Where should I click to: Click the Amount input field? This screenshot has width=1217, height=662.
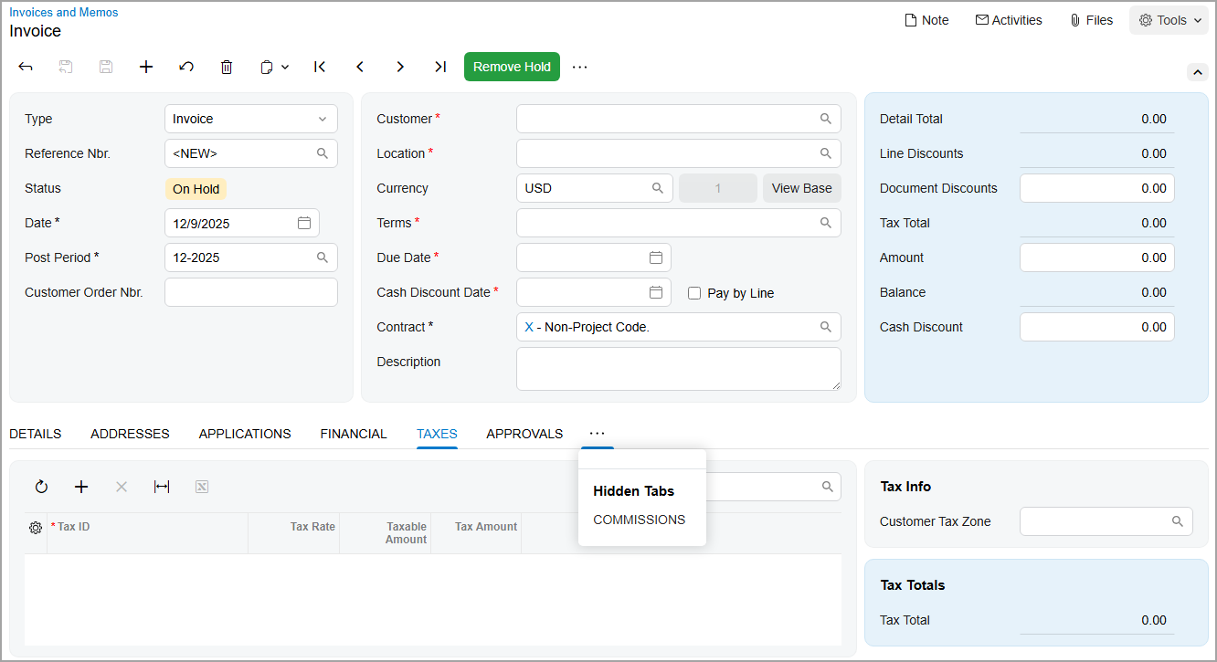[x=1097, y=257]
